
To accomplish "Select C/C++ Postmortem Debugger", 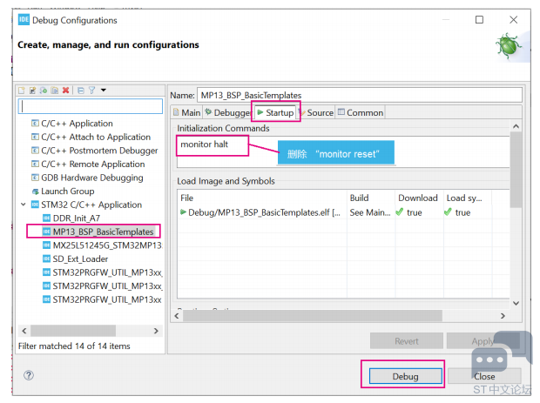I will [x=99, y=151].
